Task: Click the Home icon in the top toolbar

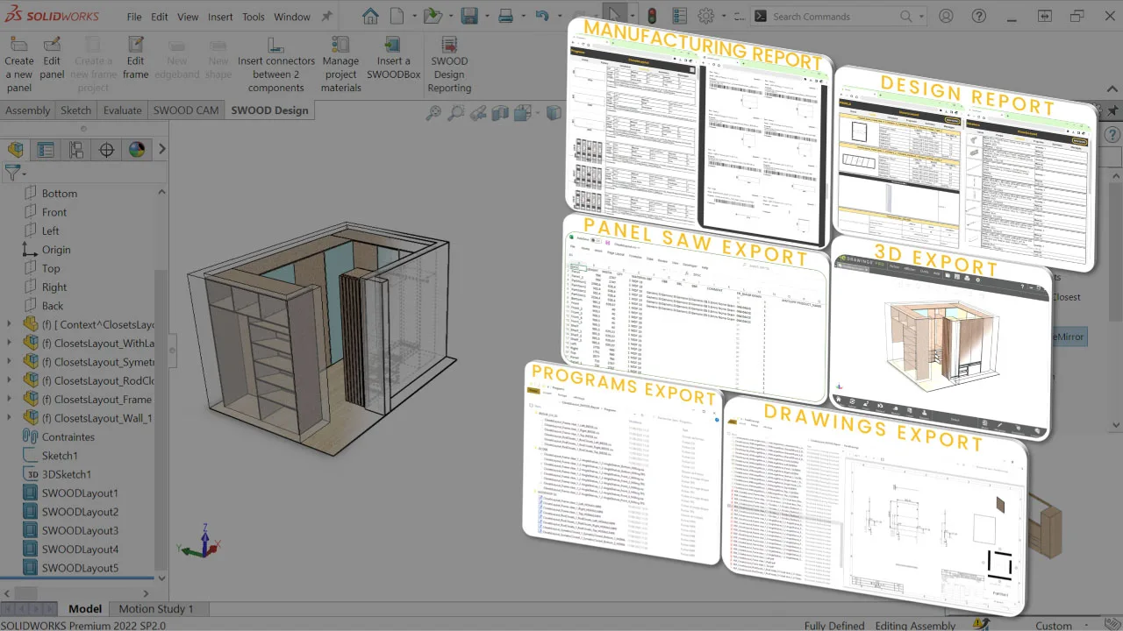Action: [371, 16]
